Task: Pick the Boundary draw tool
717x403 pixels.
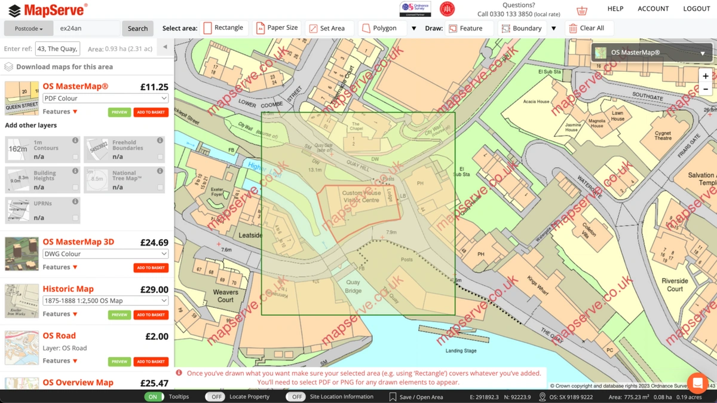Action: [x=522, y=28]
